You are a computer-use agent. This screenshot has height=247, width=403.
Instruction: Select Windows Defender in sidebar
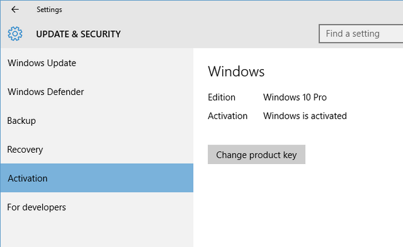96,92
